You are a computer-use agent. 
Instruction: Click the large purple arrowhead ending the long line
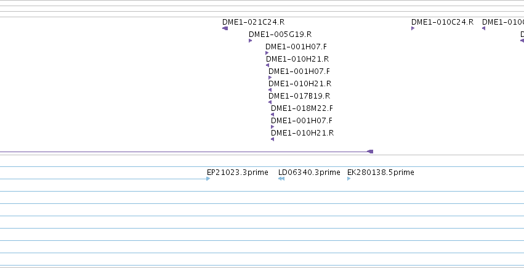click(370, 152)
